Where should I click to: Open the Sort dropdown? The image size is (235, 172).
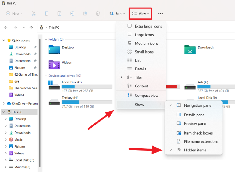coord(117,14)
